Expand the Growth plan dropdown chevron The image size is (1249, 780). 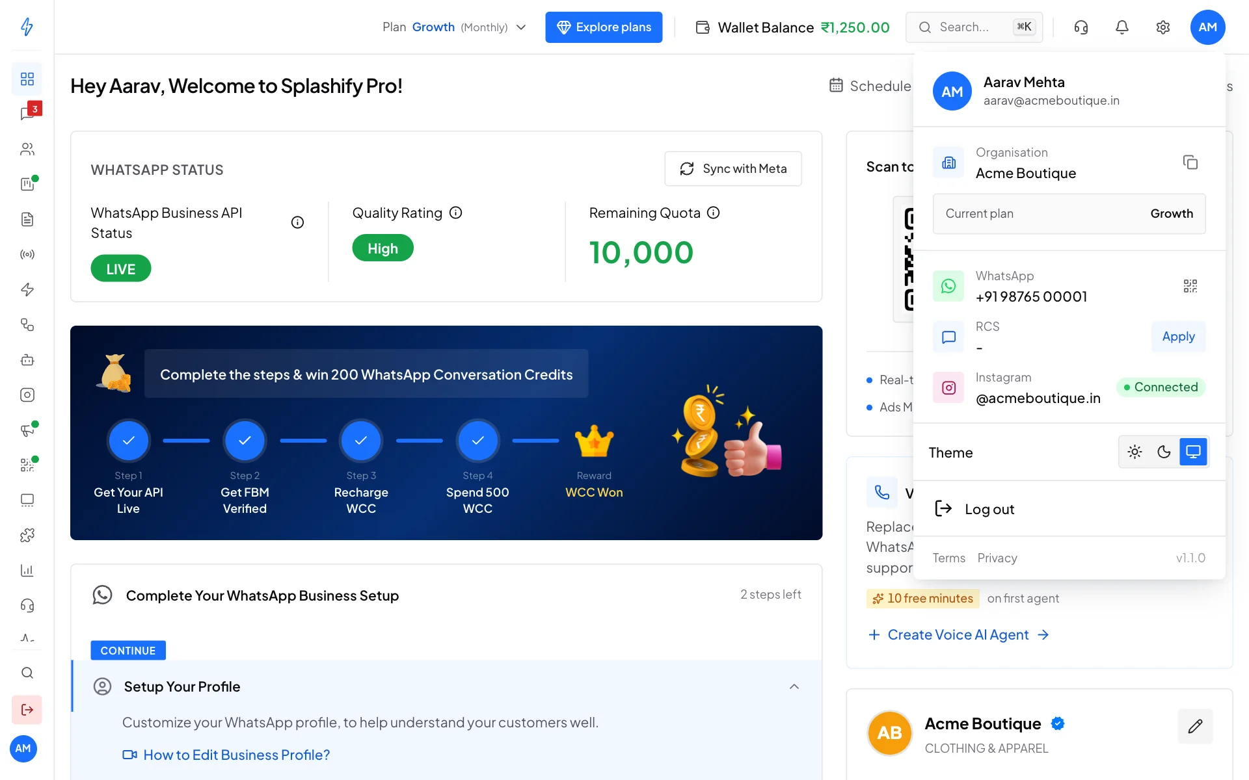[x=520, y=27]
